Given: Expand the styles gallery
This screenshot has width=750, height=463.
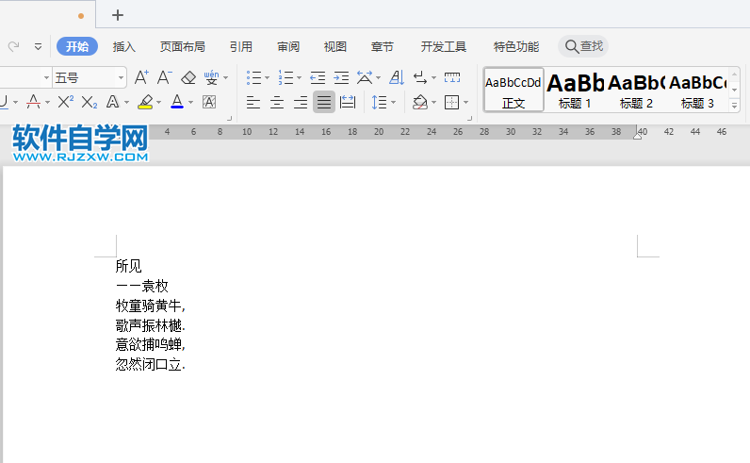Looking at the screenshot, I should [734, 106].
